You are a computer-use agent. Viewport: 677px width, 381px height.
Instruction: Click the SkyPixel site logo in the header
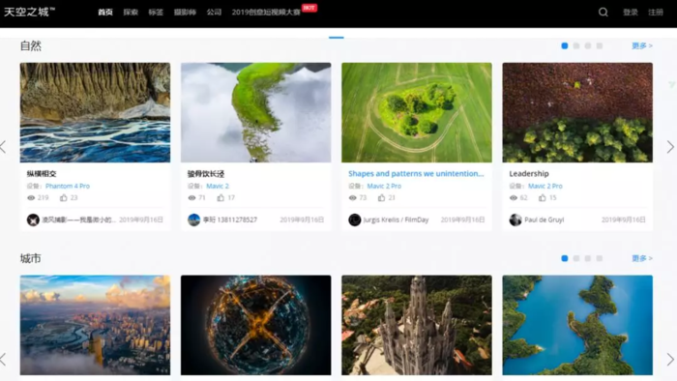(x=29, y=12)
